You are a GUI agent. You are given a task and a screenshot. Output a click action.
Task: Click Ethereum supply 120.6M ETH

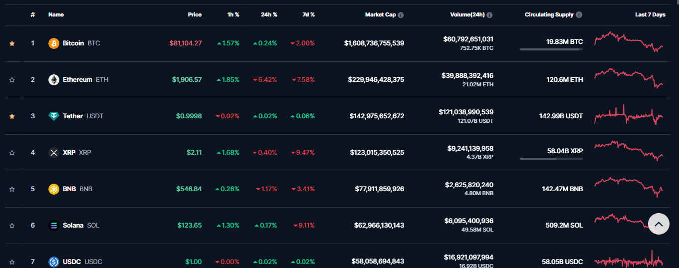[x=565, y=80]
